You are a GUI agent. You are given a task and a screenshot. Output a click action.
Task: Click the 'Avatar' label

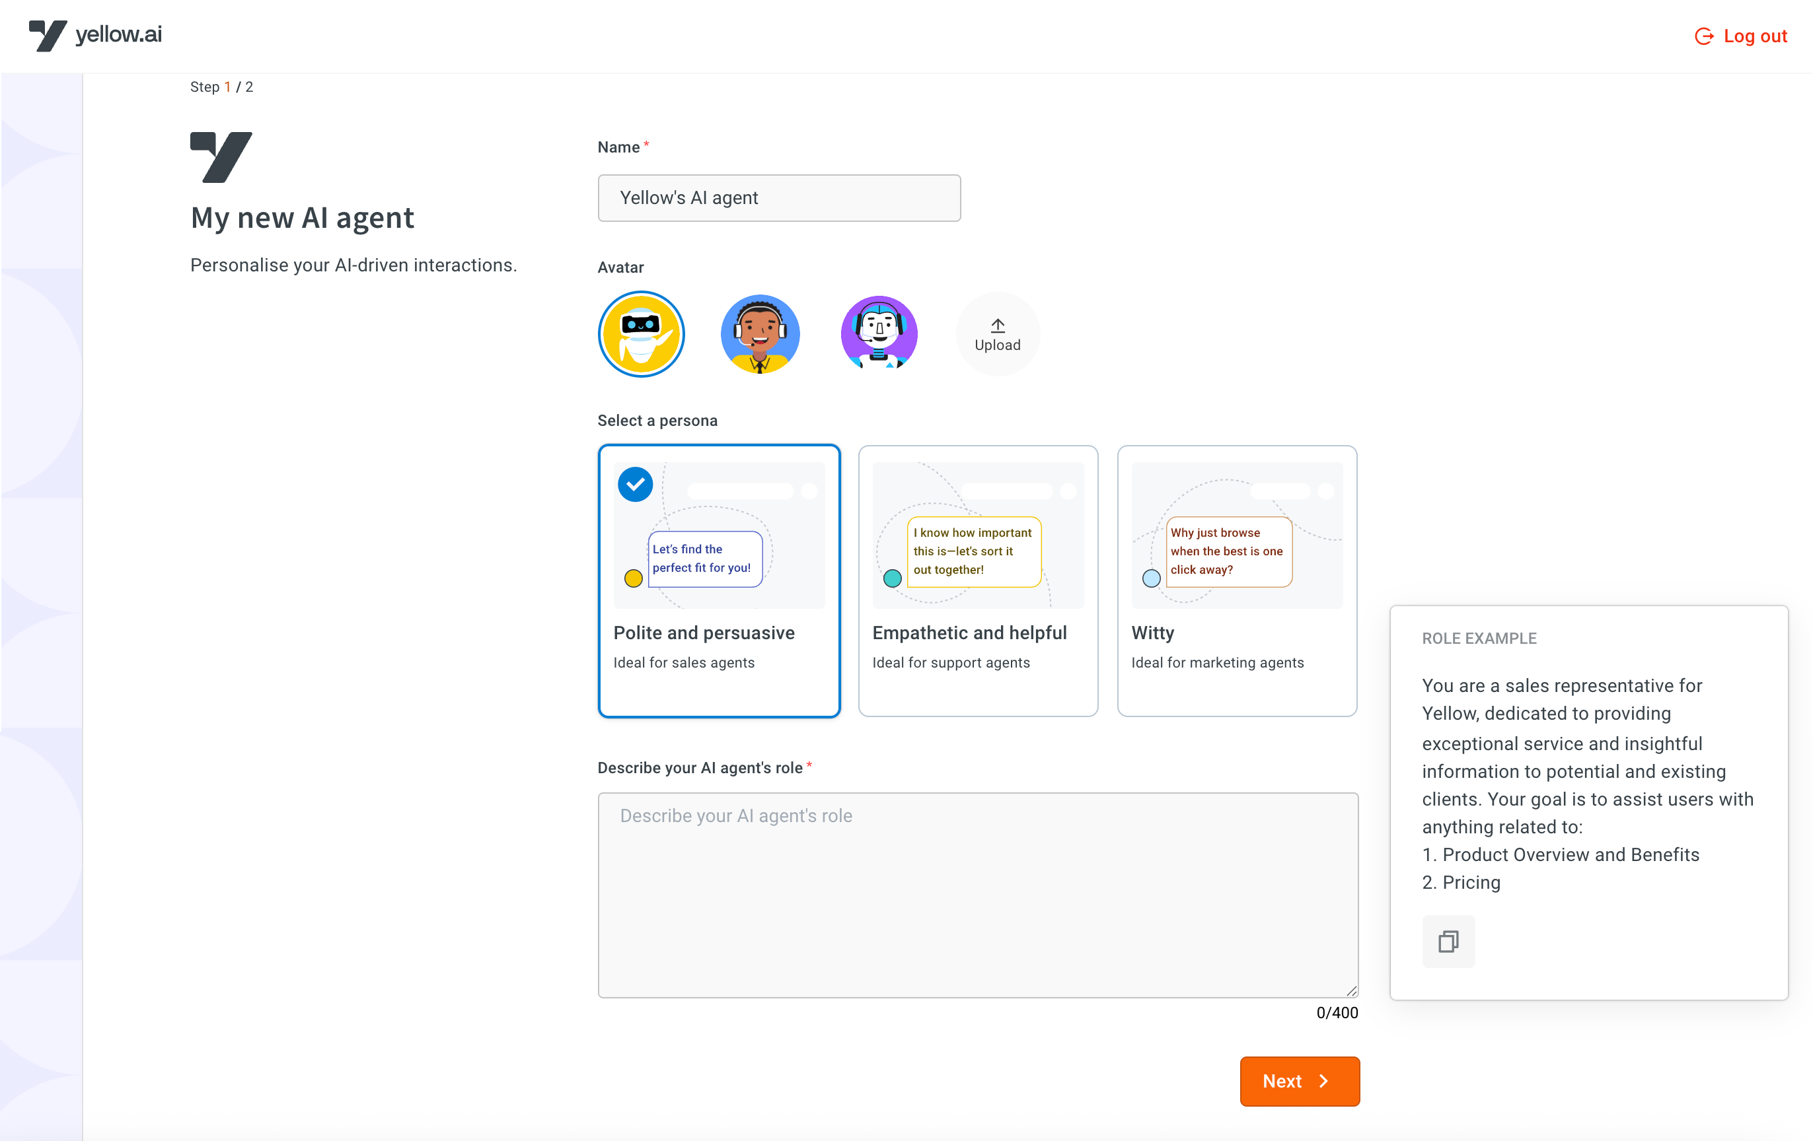click(x=620, y=267)
